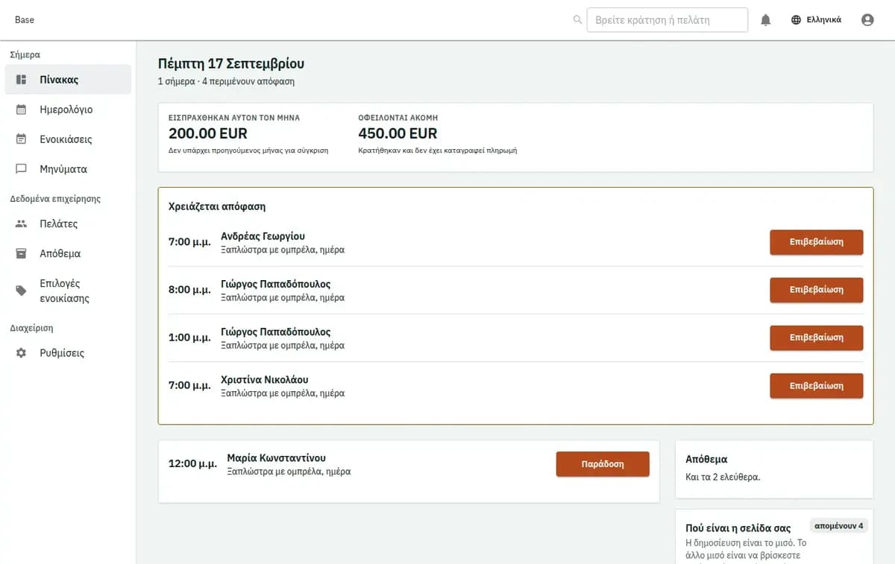Click Παράδοση for Μαρία Κωνσταντίνου
895x564 pixels.
pos(603,464)
